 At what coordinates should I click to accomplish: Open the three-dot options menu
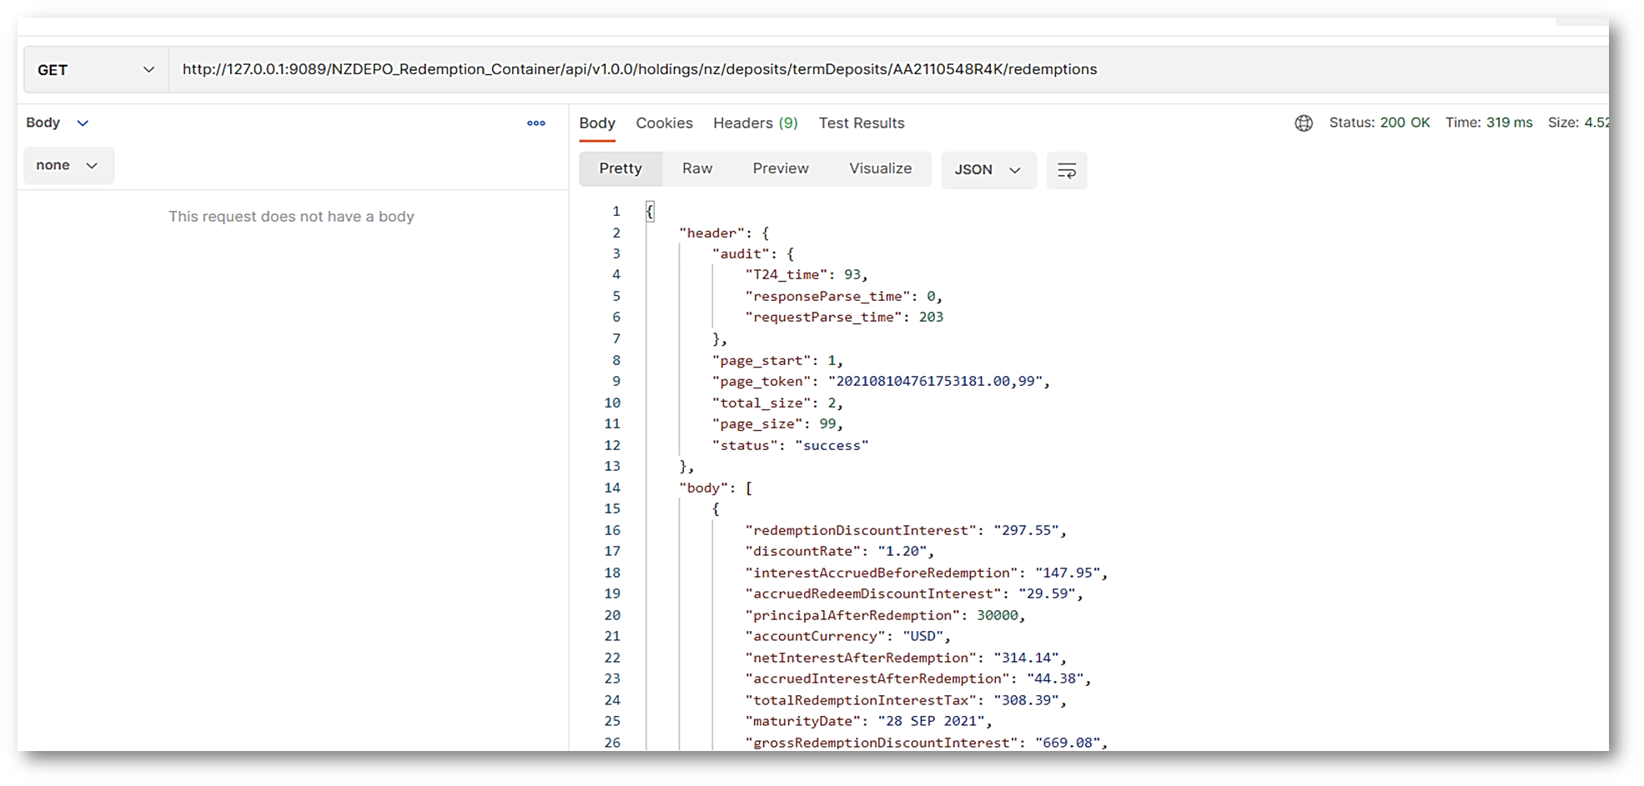tap(535, 123)
